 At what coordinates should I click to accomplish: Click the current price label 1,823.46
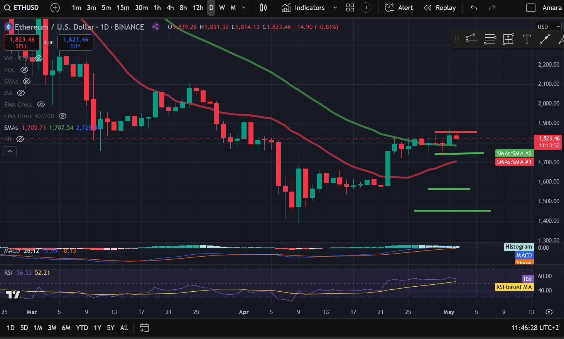[549, 142]
